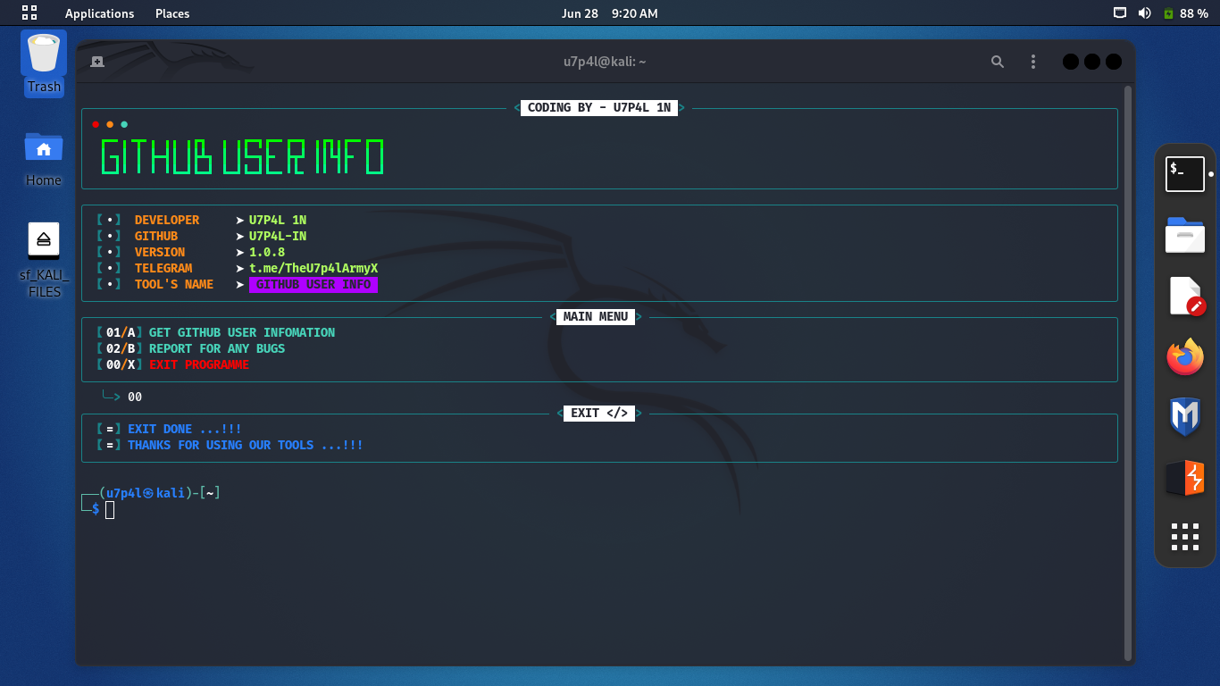1220x686 pixels.
Task: Click the GET GITHUB USER INFOMATION entry
Action: tap(242, 332)
